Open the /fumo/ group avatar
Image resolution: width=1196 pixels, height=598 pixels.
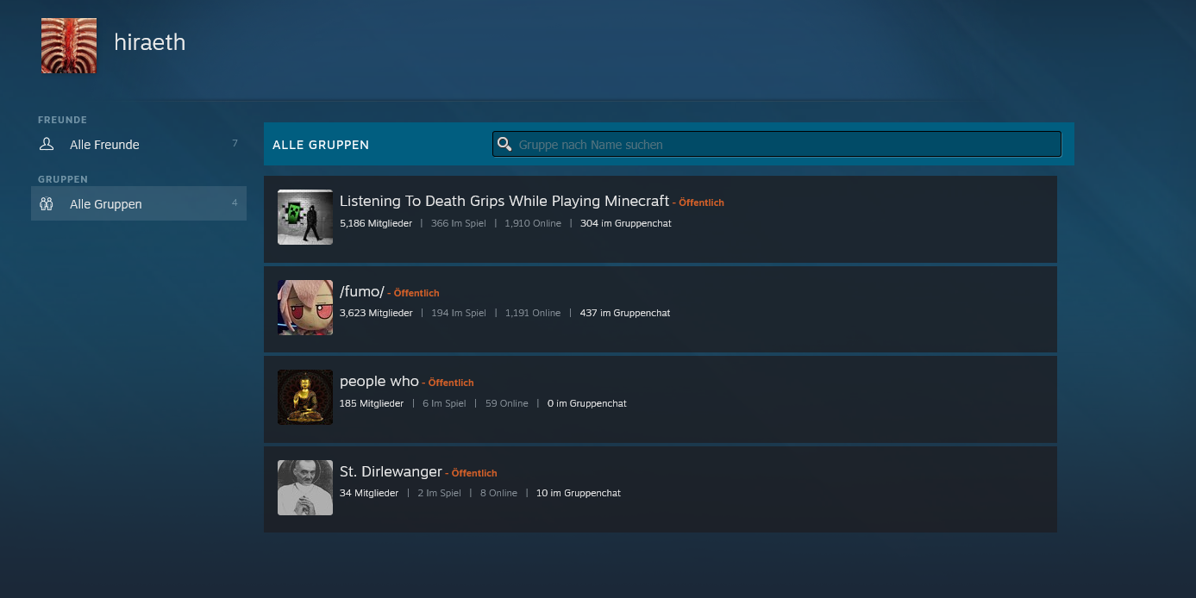[305, 308]
